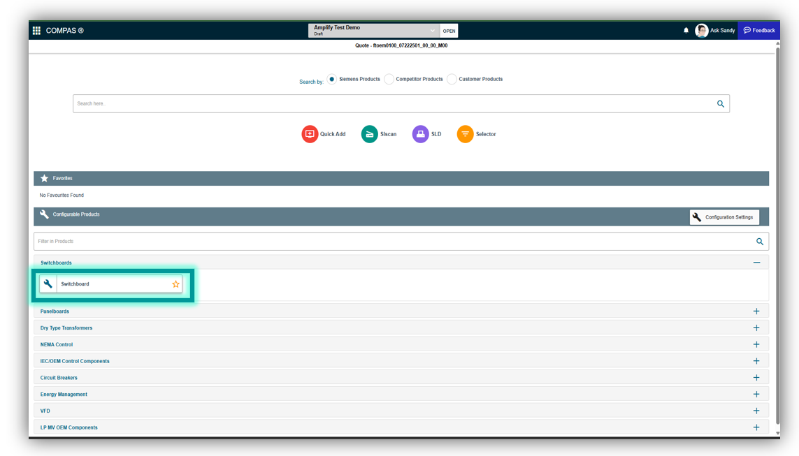Click the Ask Sandy avatar

[x=702, y=31]
